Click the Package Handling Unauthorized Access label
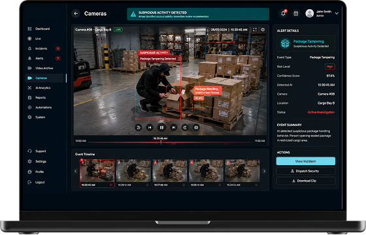366x235 pixels. [208, 91]
